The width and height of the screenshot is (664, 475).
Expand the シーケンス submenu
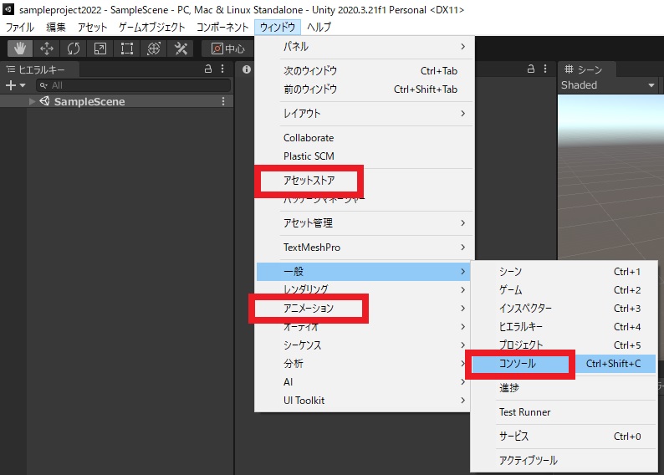point(363,345)
